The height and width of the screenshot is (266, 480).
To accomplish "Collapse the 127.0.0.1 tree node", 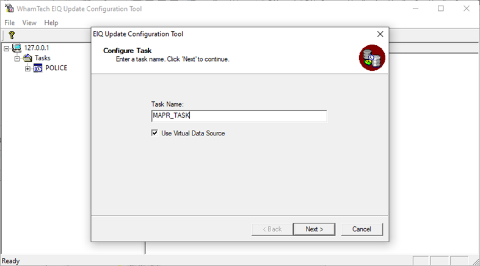I will pyautogui.click(x=7, y=48).
